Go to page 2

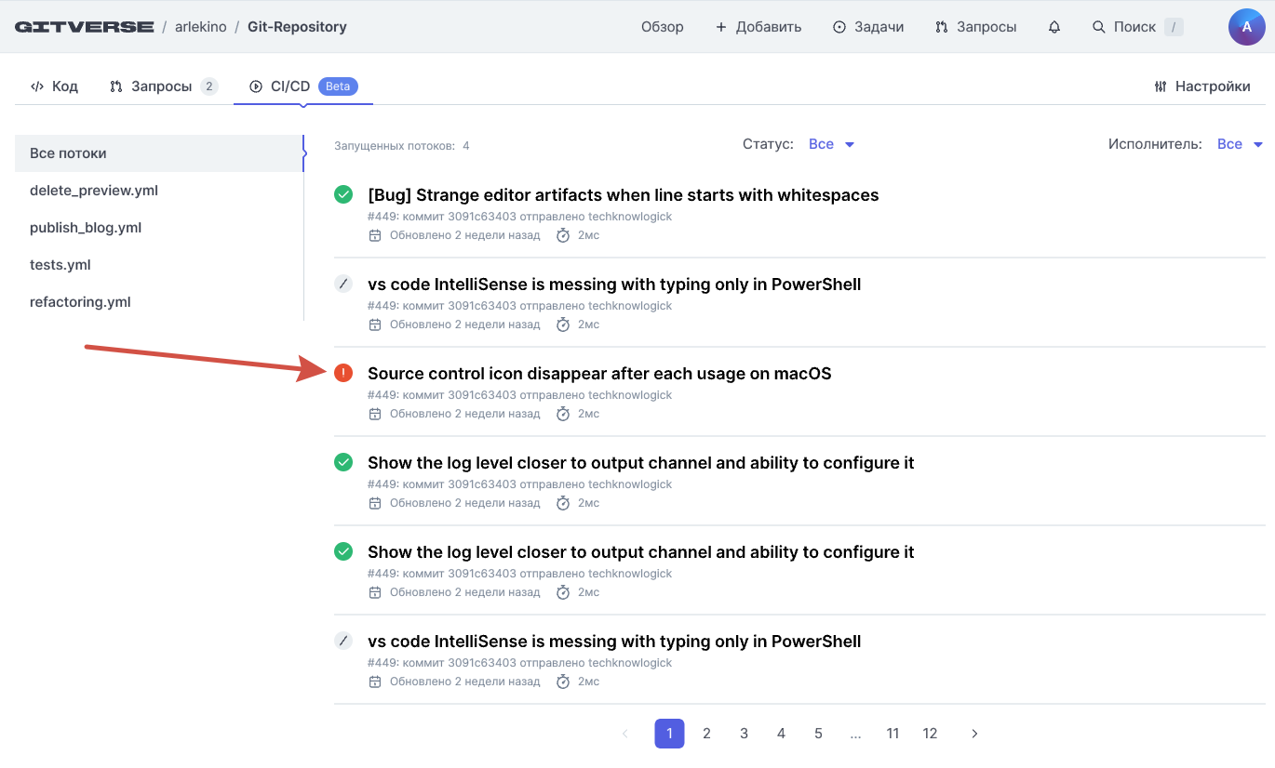(x=706, y=734)
